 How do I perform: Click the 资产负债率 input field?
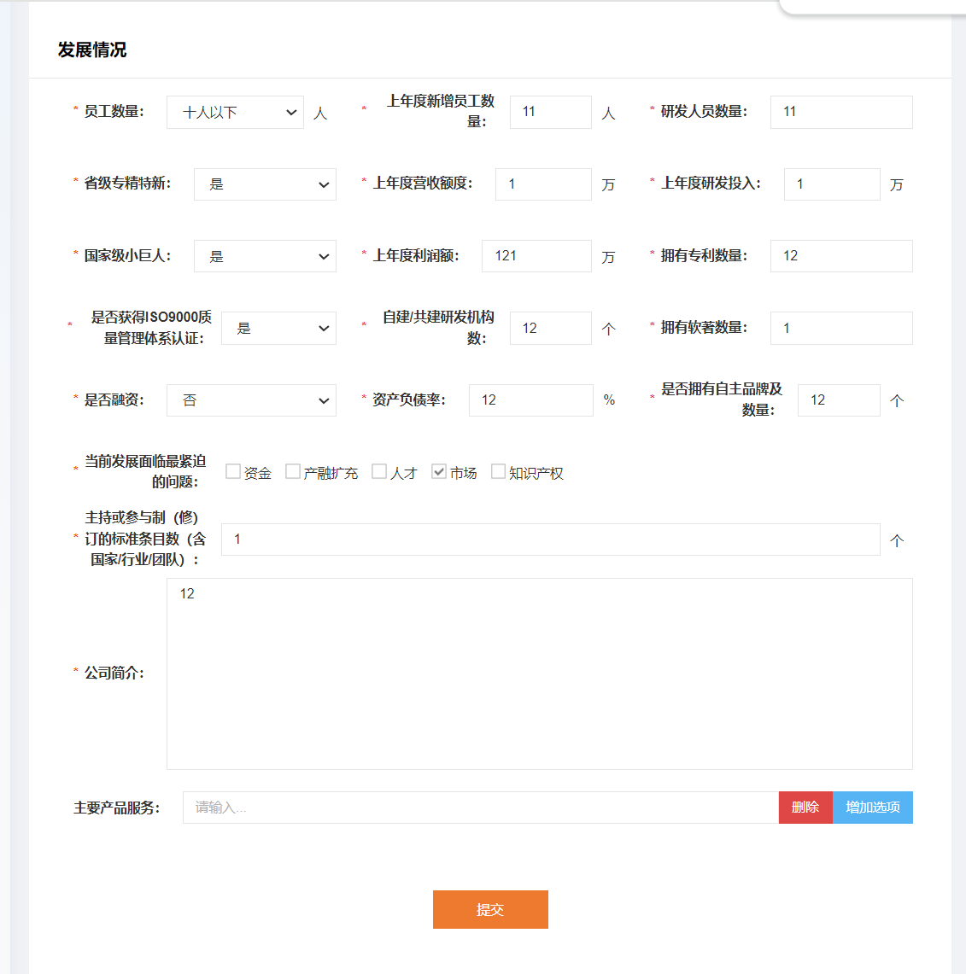tap(531, 400)
